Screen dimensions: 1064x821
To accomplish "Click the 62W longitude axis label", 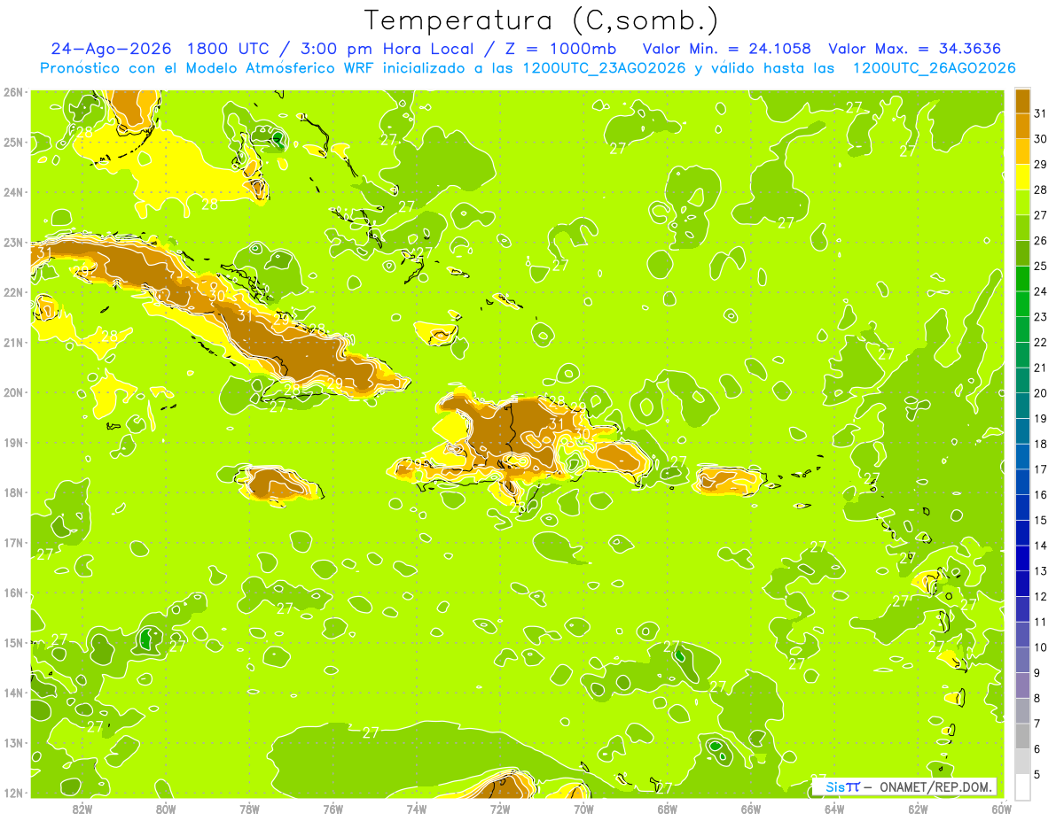I will pyautogui.click(x=918, y=809).
